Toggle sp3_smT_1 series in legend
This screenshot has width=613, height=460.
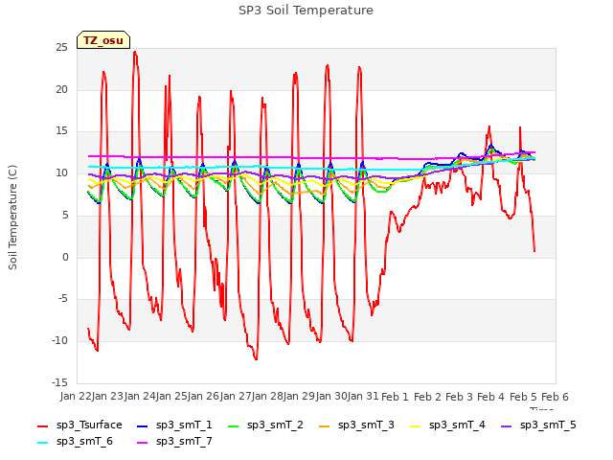[174, 425]
